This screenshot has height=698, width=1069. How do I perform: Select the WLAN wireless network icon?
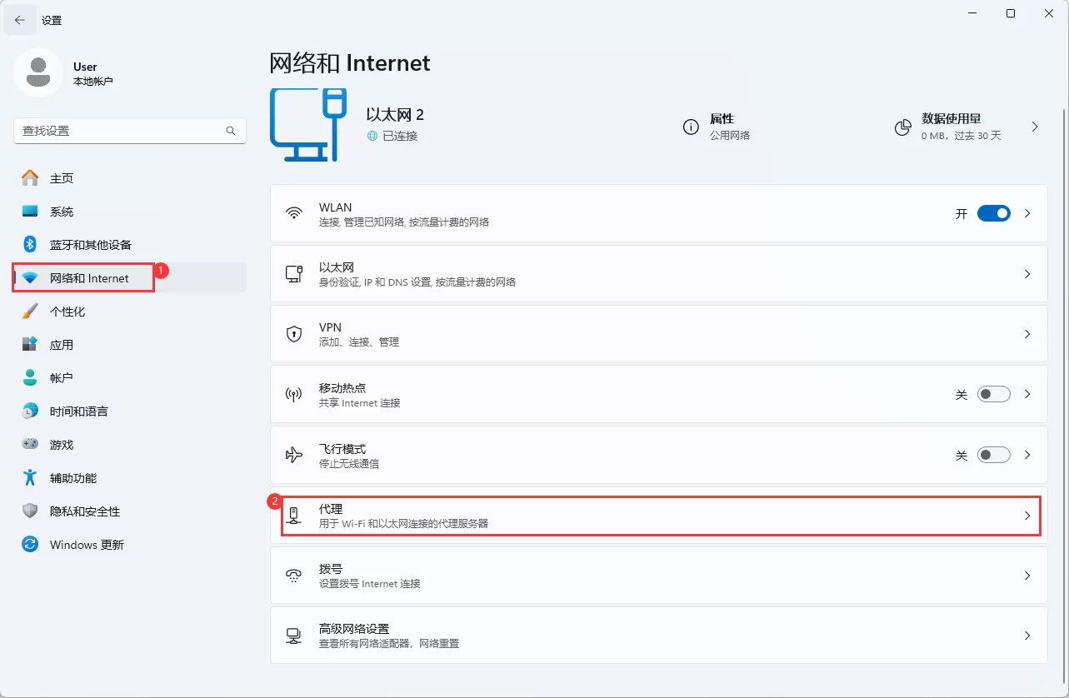point(294,213)
